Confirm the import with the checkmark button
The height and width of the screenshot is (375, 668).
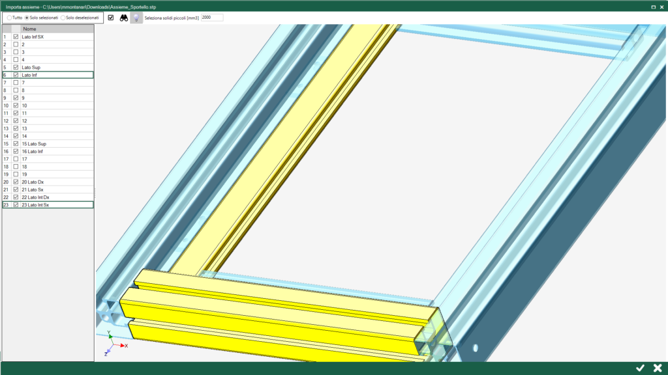click(x=642, y=367)
